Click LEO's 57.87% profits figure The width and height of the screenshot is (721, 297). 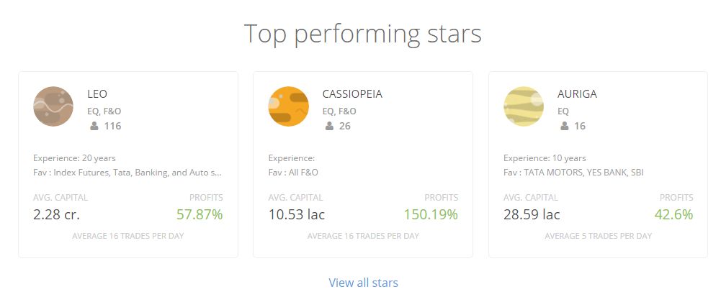click(200, 214)
